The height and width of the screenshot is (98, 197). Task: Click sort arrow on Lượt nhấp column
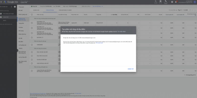(111, 15)
